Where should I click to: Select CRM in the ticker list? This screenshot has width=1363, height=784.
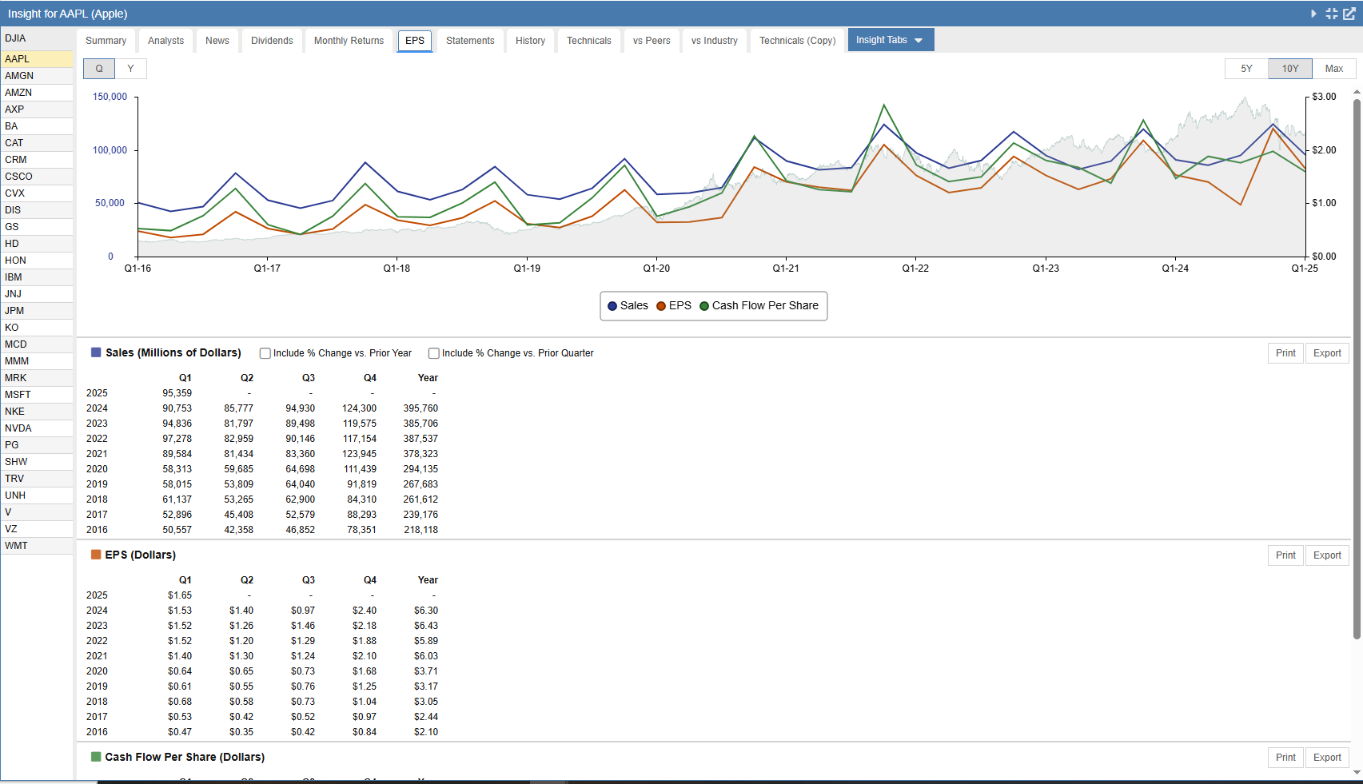coord(37,160)
